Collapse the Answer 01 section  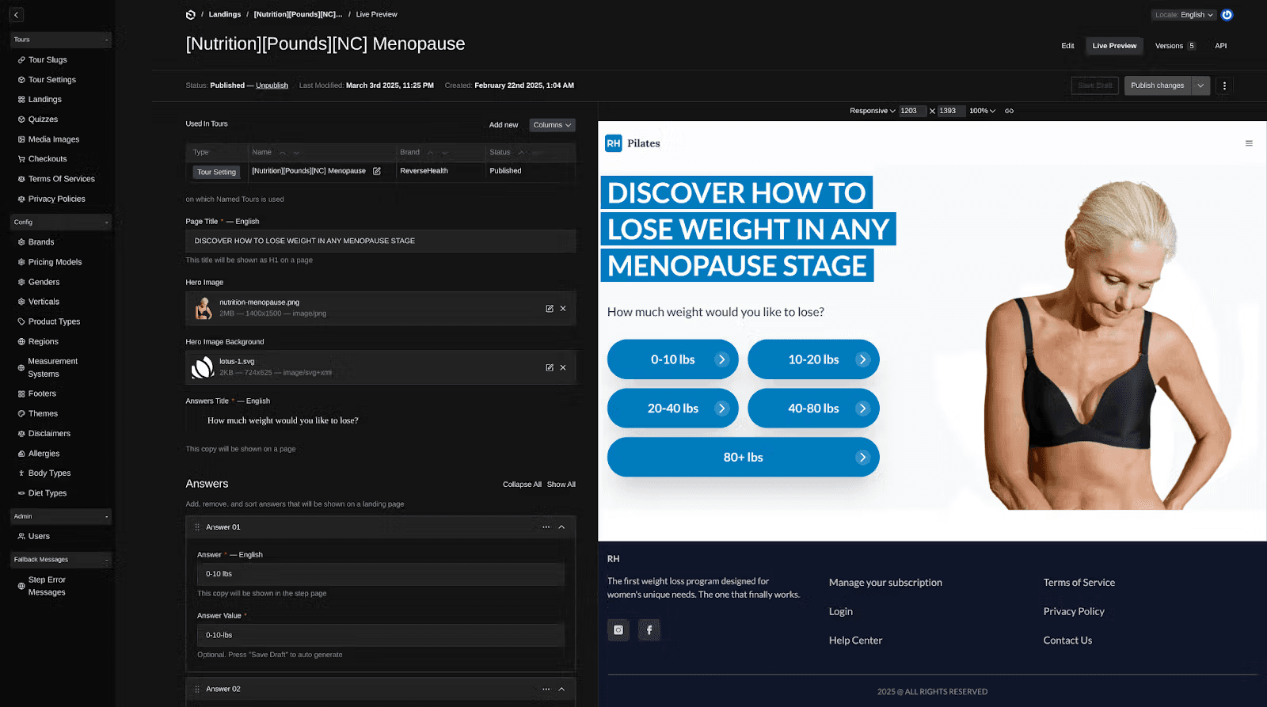tap(561, 527)
